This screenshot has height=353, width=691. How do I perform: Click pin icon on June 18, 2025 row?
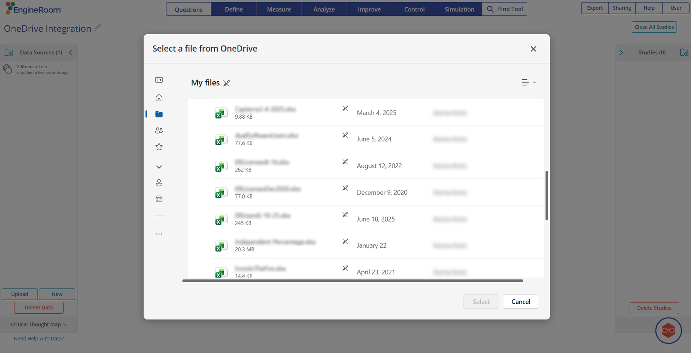[x=345, y=215]
